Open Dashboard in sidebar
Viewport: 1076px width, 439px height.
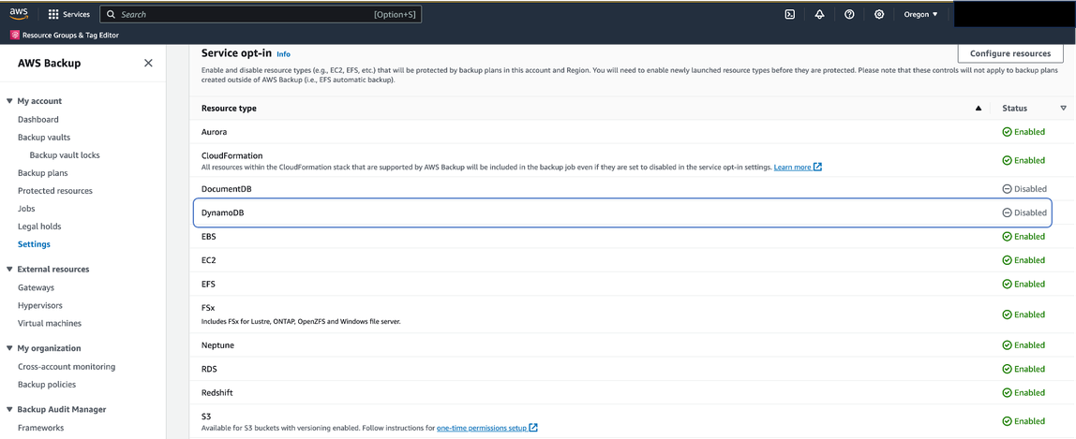coord(38,119)
